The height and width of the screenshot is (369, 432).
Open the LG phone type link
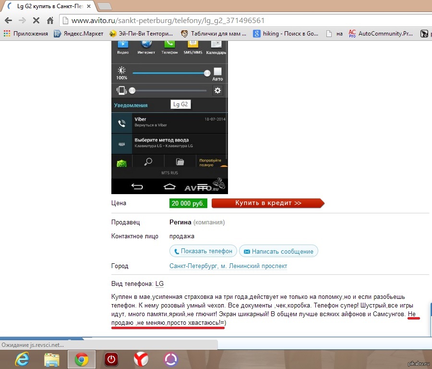(159, 284)
